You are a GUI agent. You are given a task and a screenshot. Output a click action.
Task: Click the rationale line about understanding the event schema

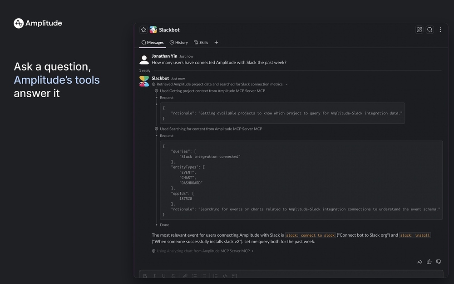coord(306,209)
